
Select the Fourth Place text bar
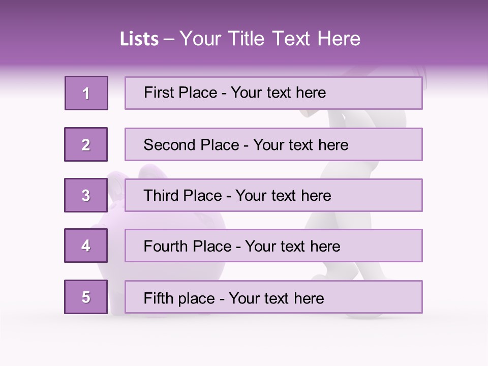[273, 246]
